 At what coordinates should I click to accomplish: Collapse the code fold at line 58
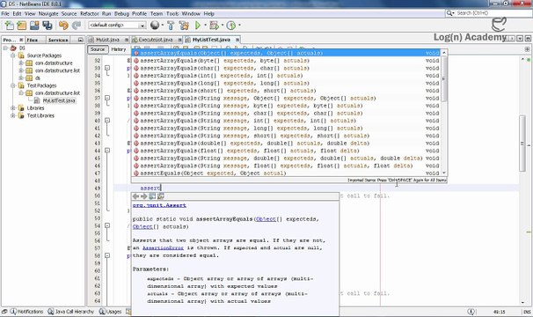107,255
